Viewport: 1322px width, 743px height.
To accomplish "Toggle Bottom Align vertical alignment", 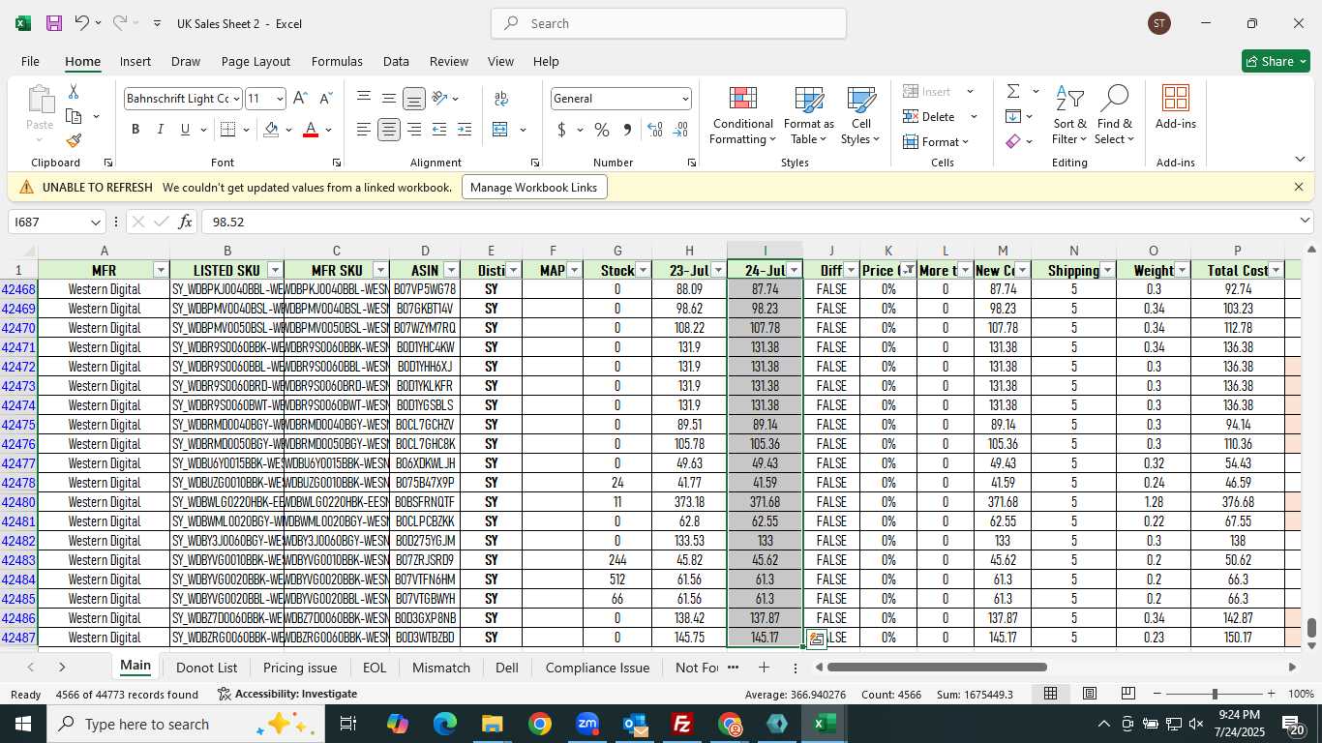I will click(414, 99).
